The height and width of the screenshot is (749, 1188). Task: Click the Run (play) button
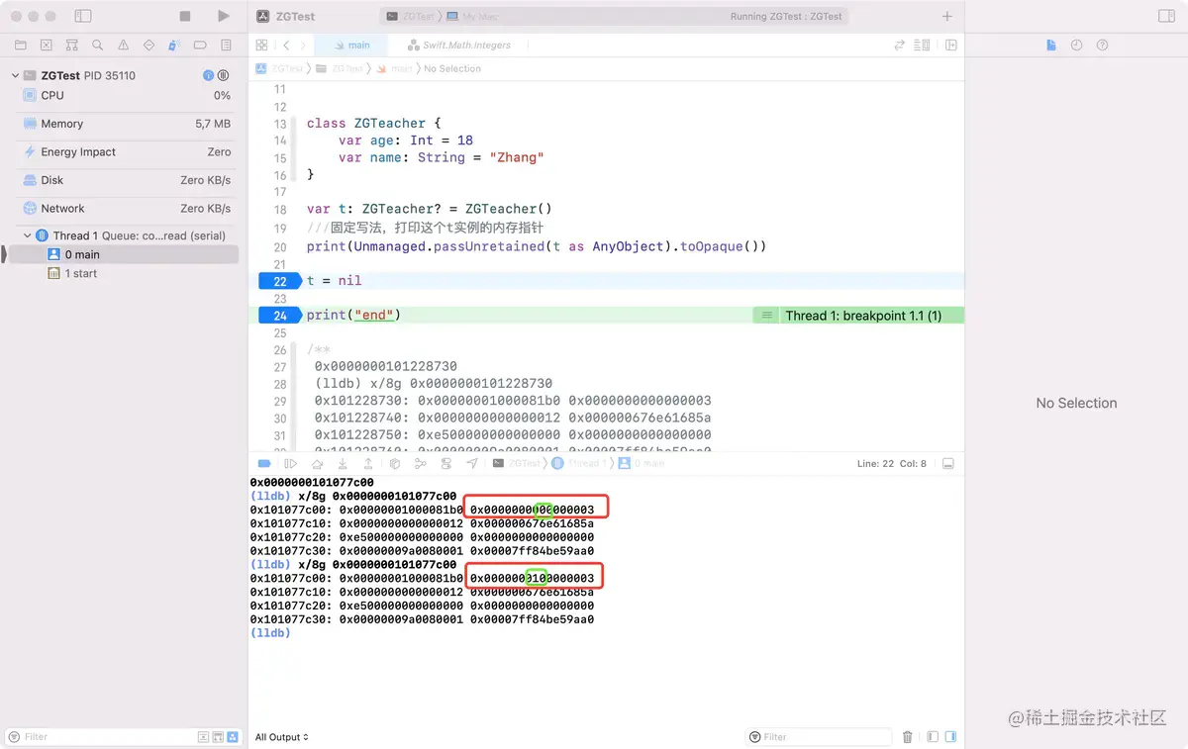point(224,17)
